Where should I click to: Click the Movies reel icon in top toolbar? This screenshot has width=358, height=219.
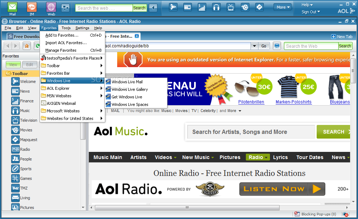point(245,7)
